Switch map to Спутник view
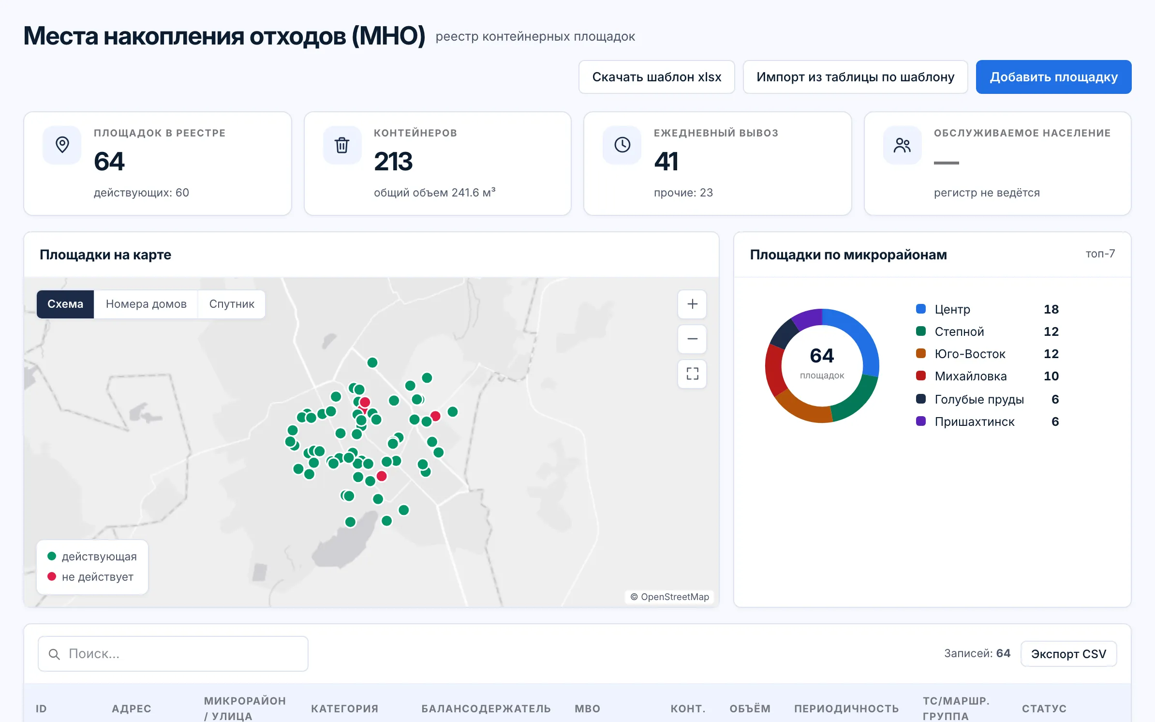1155x722 pixels. [x=232, y=304]
